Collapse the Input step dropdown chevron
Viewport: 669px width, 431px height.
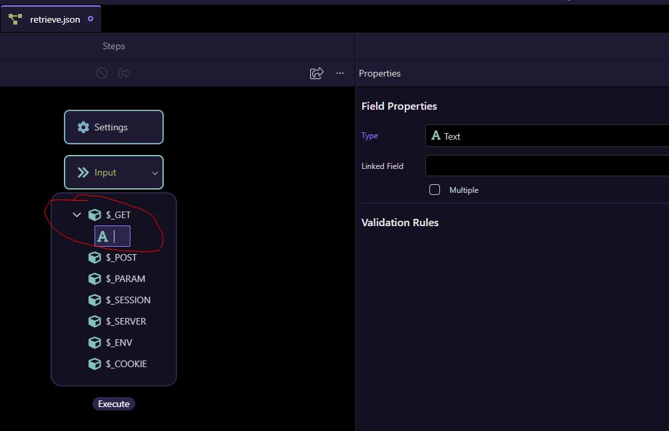(155, 173)
